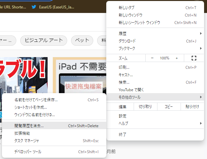This screenshot has height=159, width=207.
Task: Select 名前を付けてページを保存
Action: point(54,100)
